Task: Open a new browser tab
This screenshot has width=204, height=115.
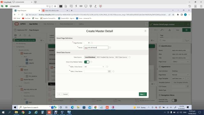Action: [x=71, y=11]
